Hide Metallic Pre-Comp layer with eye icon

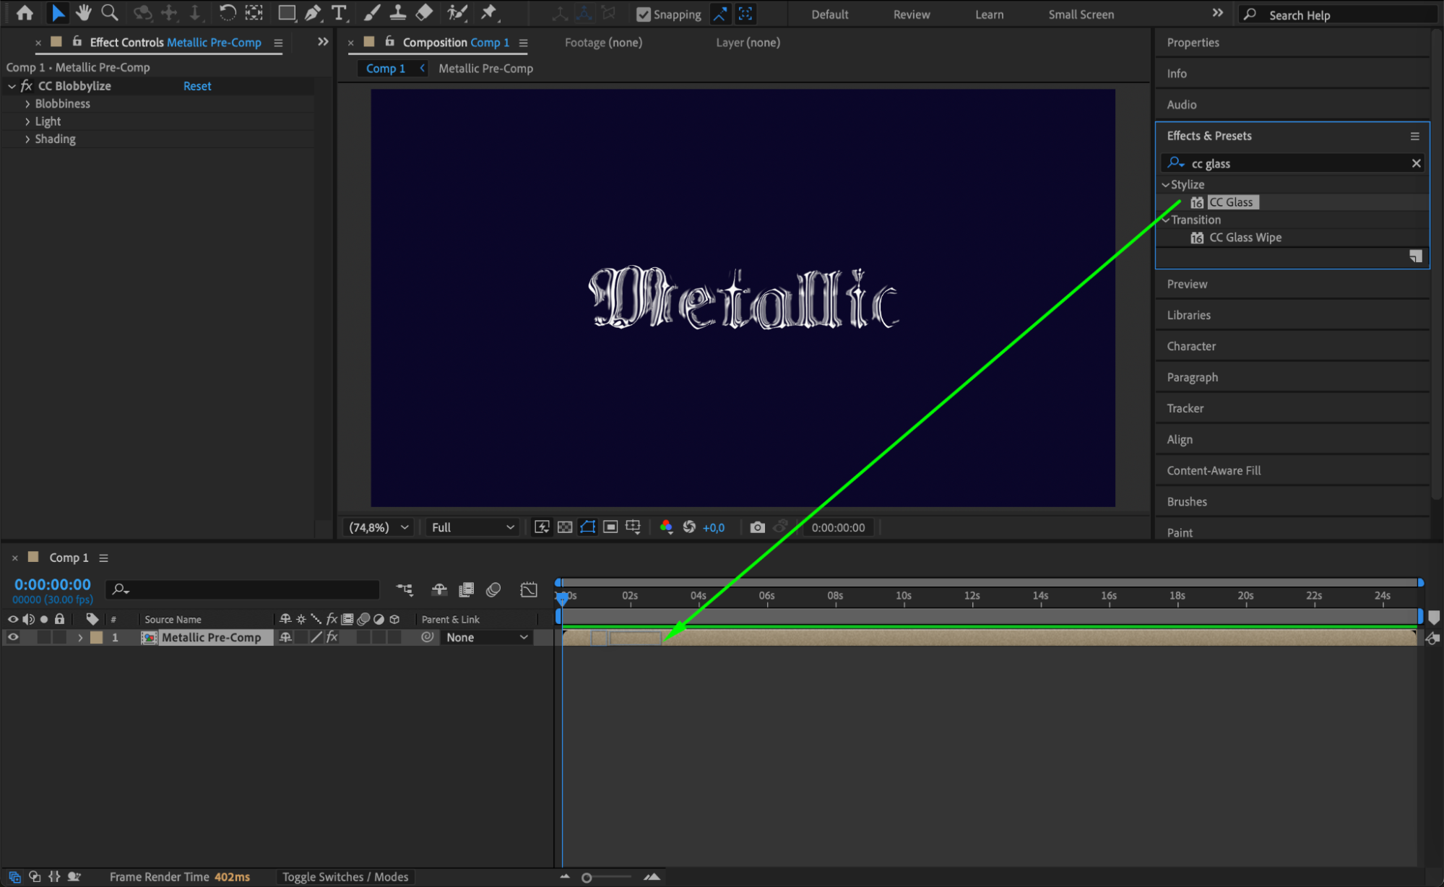[13, 637]
